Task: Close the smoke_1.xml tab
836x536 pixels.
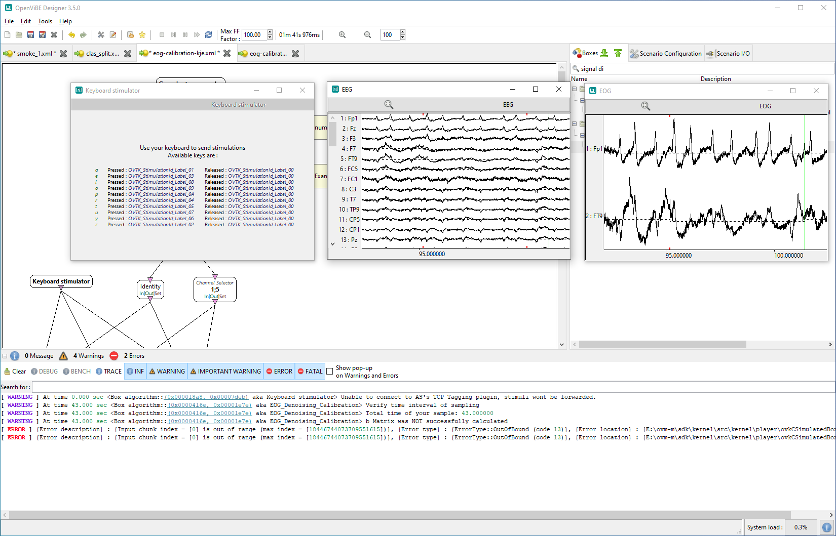Action: click(x=63, y=54)
